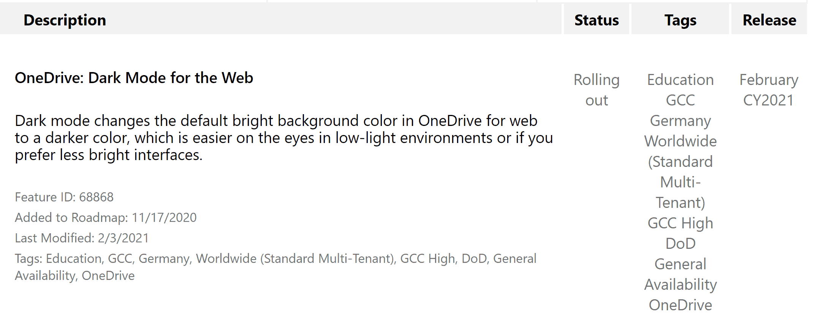Click the Tags column header
The image size is (815, 319).
pos(680,20)
